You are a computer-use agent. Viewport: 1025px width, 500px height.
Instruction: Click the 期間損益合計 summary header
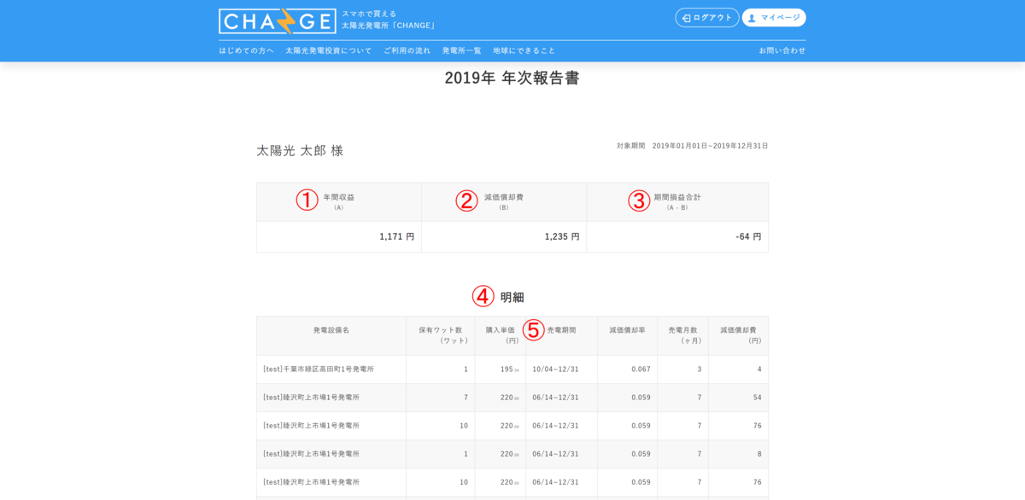[677, 201]
